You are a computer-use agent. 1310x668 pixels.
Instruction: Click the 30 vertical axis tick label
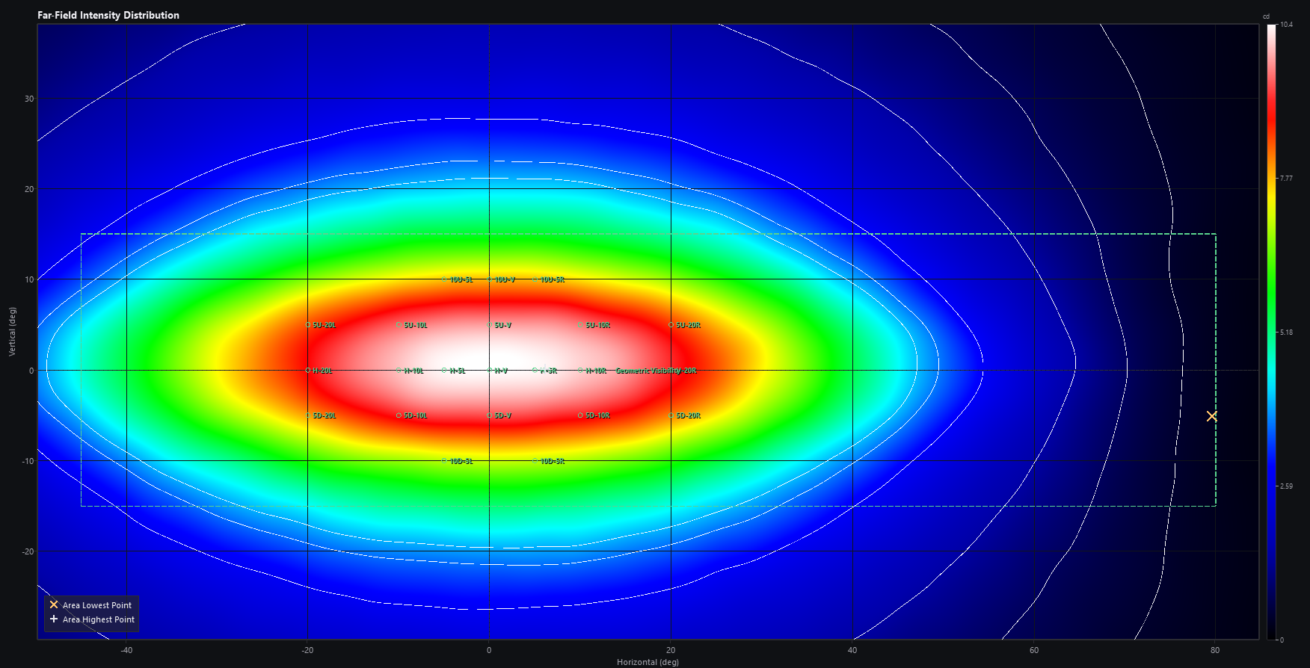tap(29, 99)
